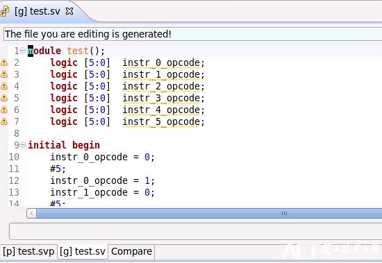Click the 'file you are editing is generated' banner
382x263 pixels.
point(192,34)
